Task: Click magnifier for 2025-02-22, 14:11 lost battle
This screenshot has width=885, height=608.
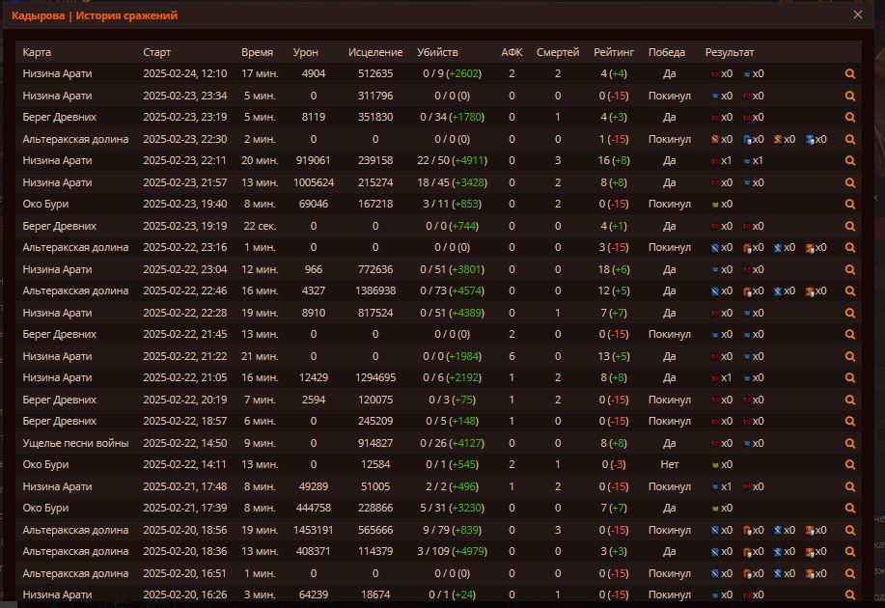Action: tap(850, 465)
